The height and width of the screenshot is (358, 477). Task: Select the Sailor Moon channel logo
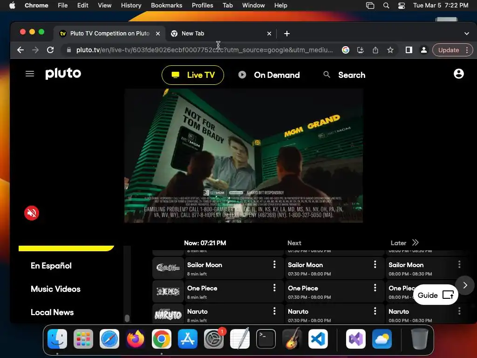click(x=168, y=268)
